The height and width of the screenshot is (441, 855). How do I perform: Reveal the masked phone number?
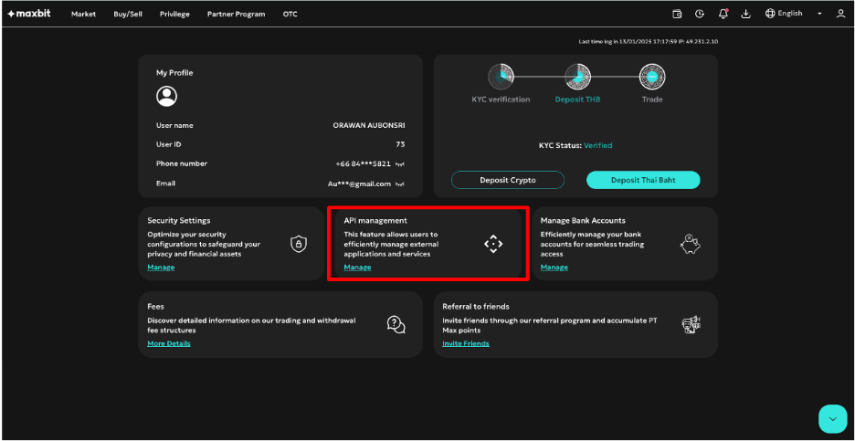400,164
